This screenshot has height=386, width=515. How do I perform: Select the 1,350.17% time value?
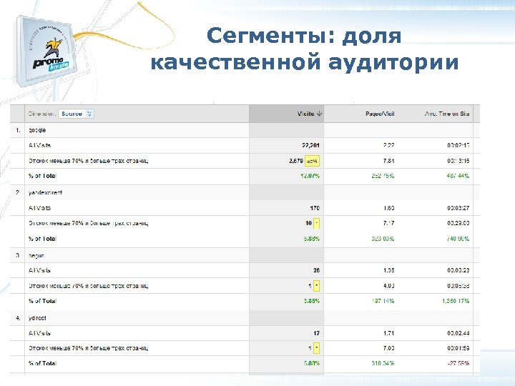(456, 301)
